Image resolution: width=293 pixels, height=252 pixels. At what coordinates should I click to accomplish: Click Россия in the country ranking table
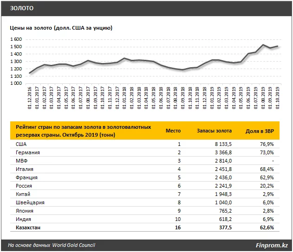25,186
